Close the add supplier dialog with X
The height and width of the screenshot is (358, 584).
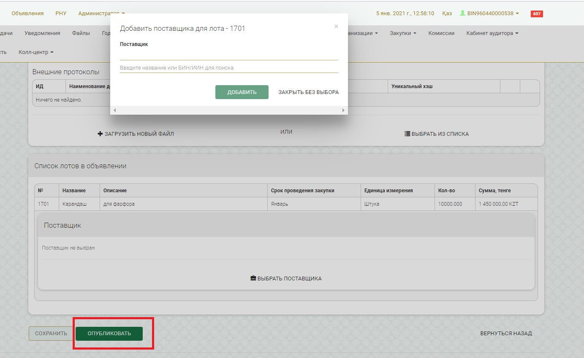pos(336,27)
